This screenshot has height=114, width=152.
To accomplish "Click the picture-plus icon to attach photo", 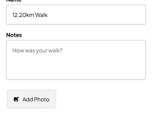I will coord(16,99).
